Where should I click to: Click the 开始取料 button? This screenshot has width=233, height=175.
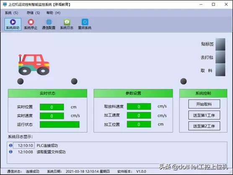204,104
